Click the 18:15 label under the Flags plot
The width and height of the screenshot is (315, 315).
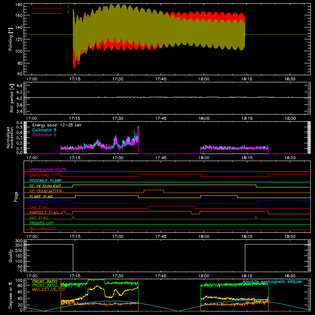tap(247, 237)
